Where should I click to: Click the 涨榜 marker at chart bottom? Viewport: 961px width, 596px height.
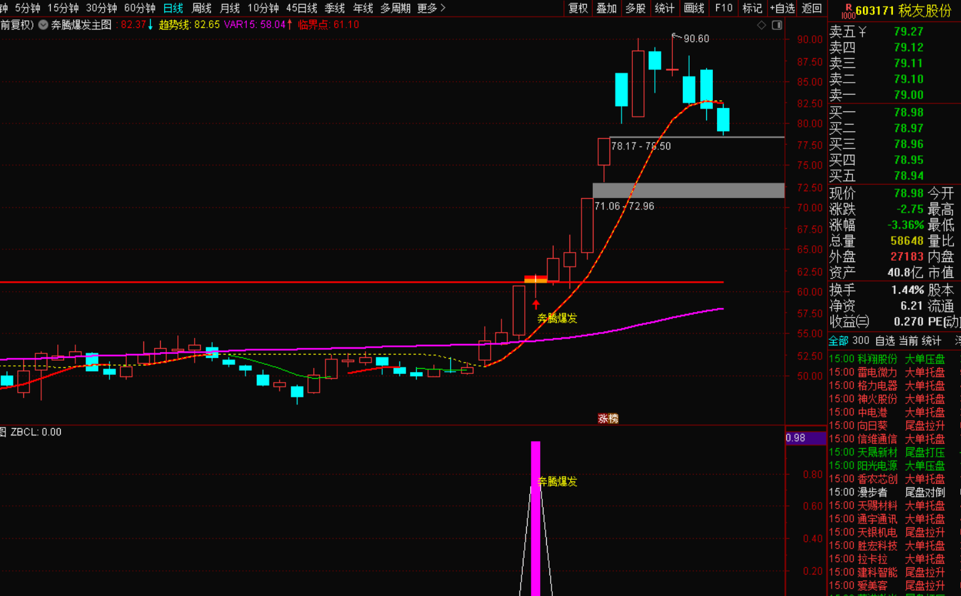point(608,419)
